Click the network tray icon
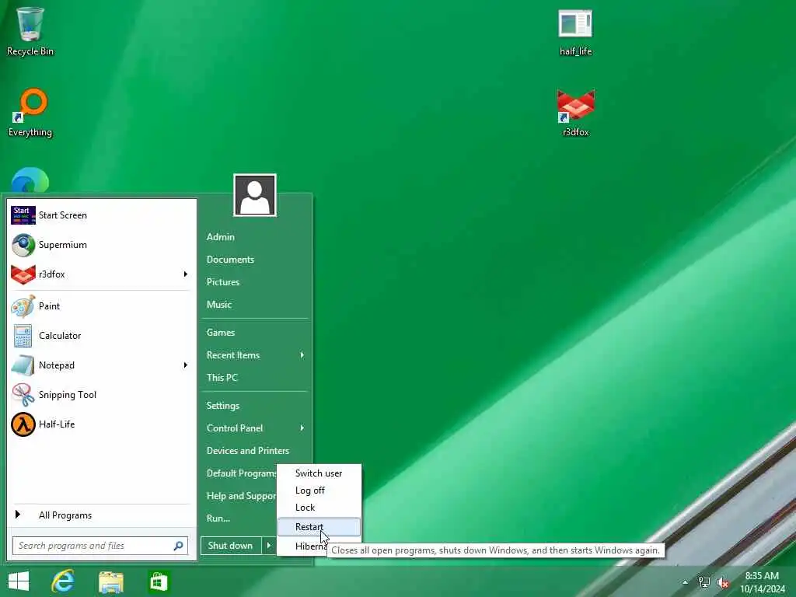This screenshot has width=796, height=597. coord(703,582)
